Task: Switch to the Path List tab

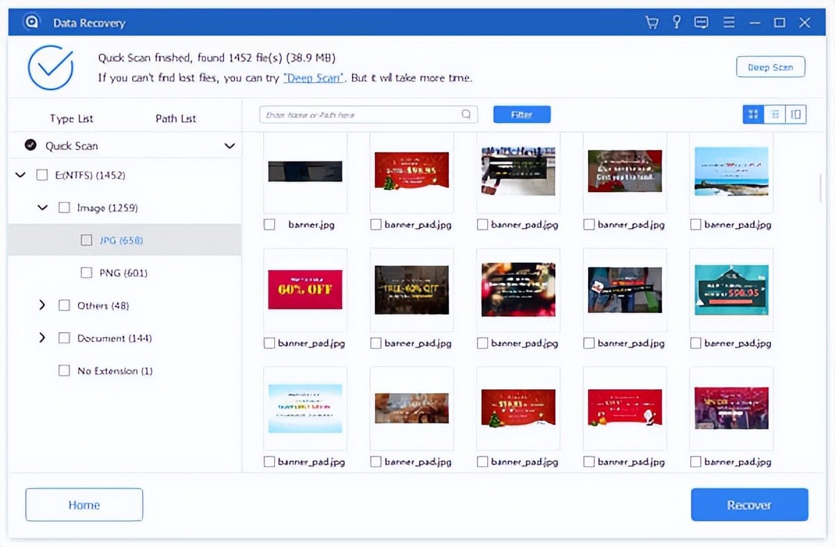Action: [x=175, y=119]
